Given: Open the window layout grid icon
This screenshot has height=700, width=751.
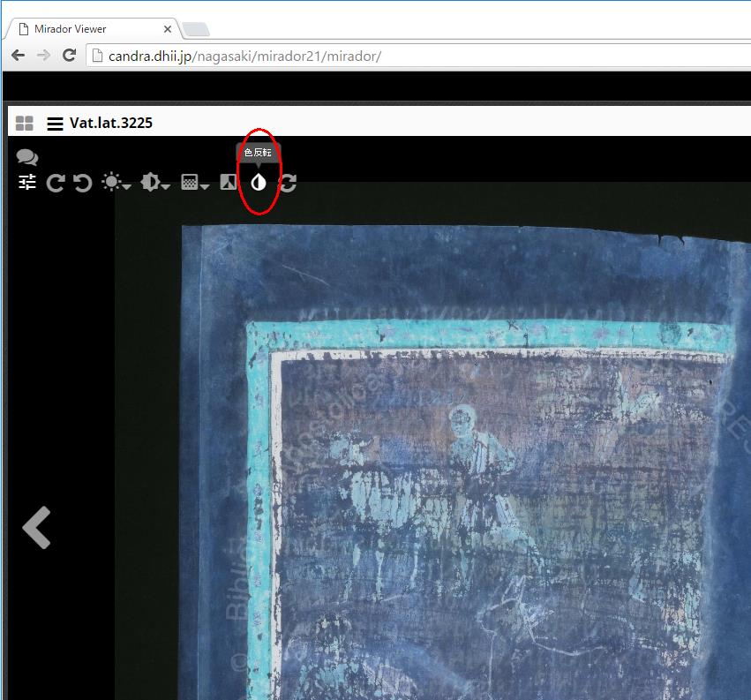Looking at the screenshot, I should coord(25,123).
